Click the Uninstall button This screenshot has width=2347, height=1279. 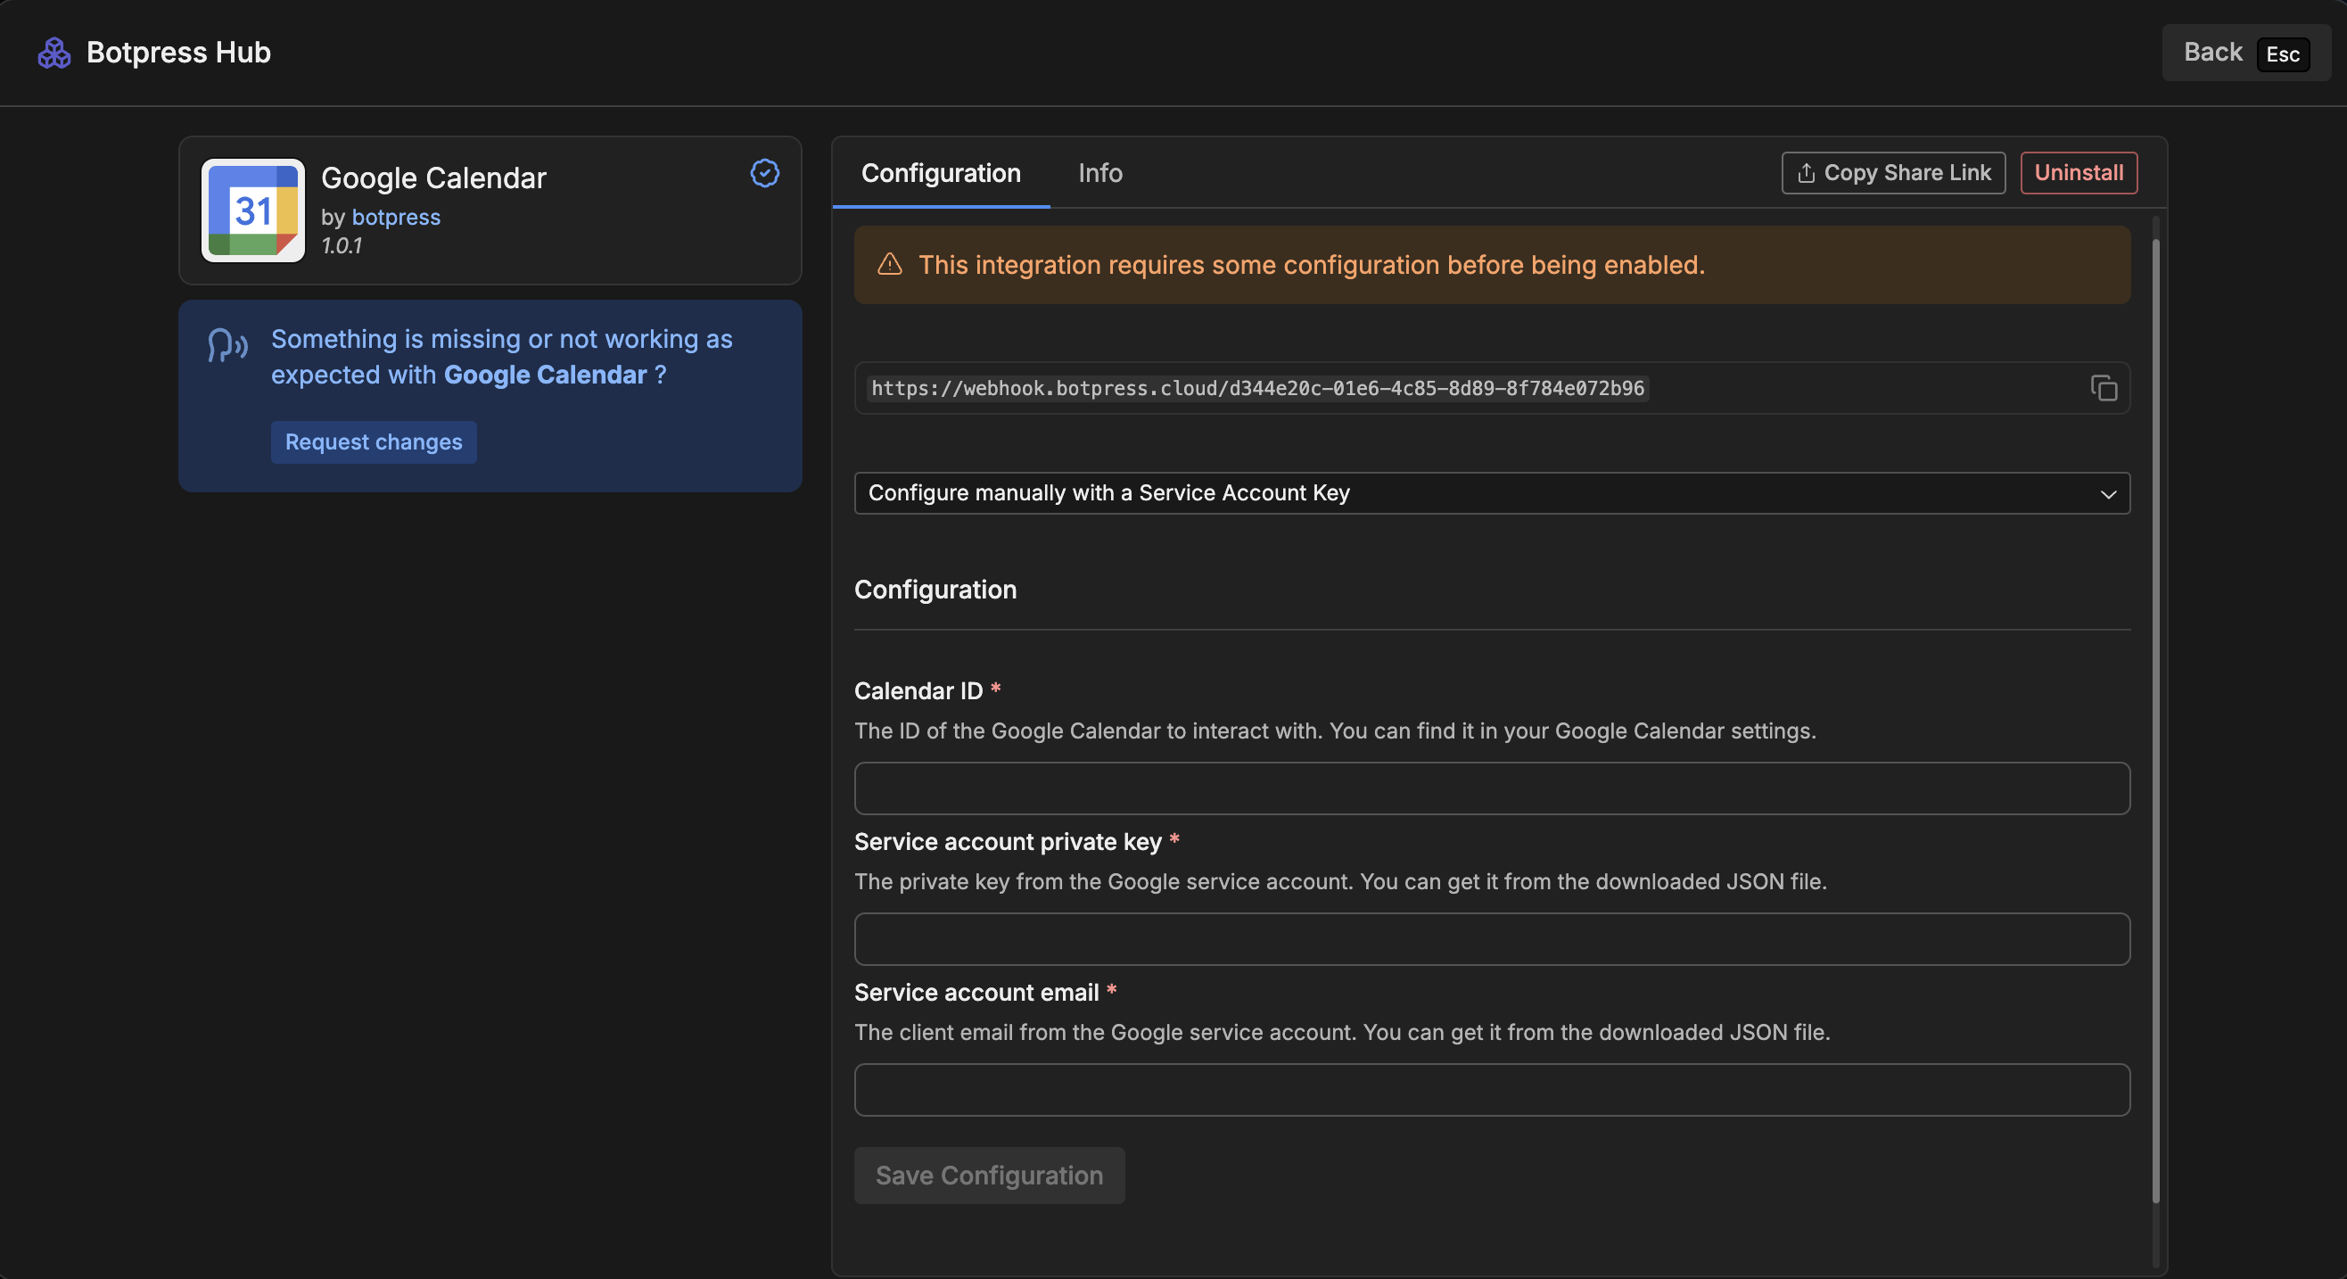click(2079, 173)
